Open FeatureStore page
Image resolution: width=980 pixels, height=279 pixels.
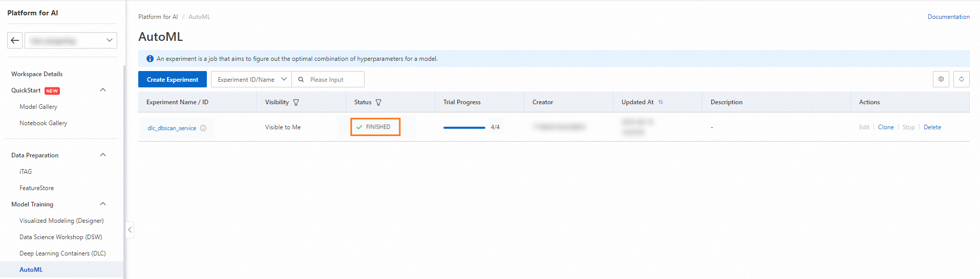(x=36, y=188)
